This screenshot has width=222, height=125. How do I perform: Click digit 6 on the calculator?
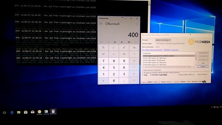click(x=124, y=67)
